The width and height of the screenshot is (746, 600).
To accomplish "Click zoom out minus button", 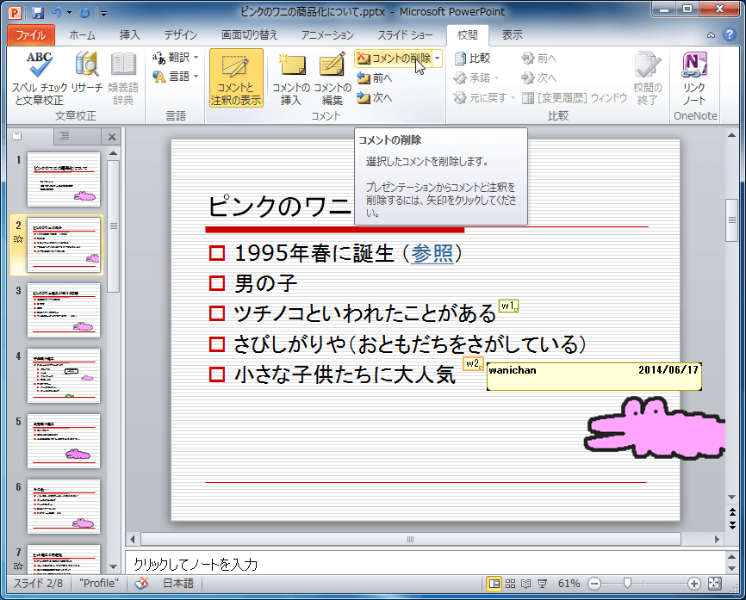I will tap(594, 584).
